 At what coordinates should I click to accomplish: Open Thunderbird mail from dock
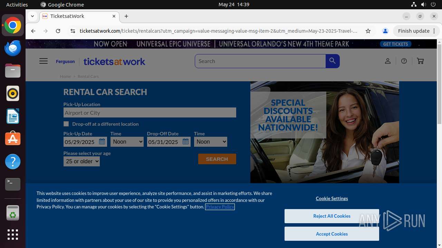point(13,48)
